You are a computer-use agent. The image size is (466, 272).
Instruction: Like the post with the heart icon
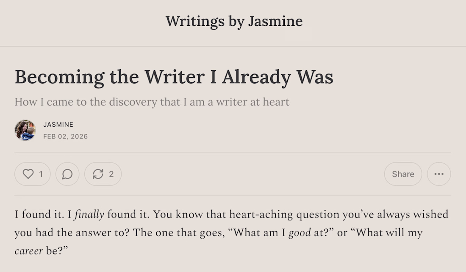click(28, 174)
